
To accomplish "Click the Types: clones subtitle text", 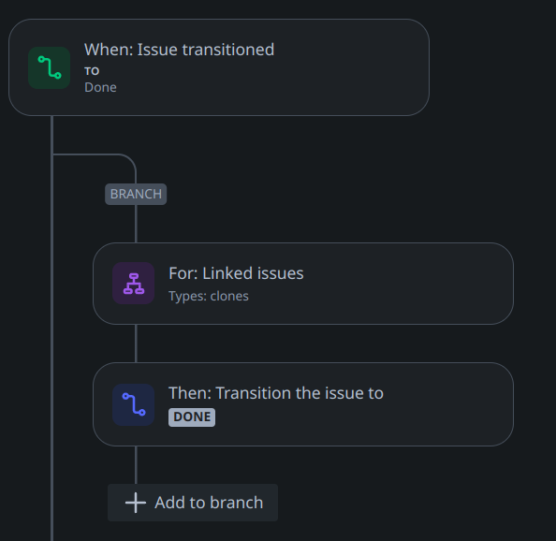I will pos(209,296).
